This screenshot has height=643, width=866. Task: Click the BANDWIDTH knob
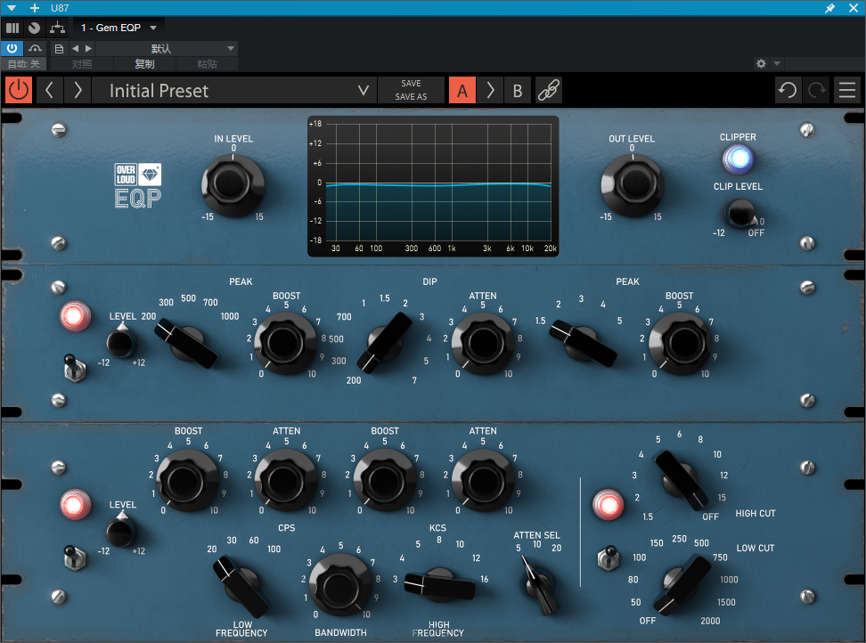pyautogui.click(x=340, y=585)
